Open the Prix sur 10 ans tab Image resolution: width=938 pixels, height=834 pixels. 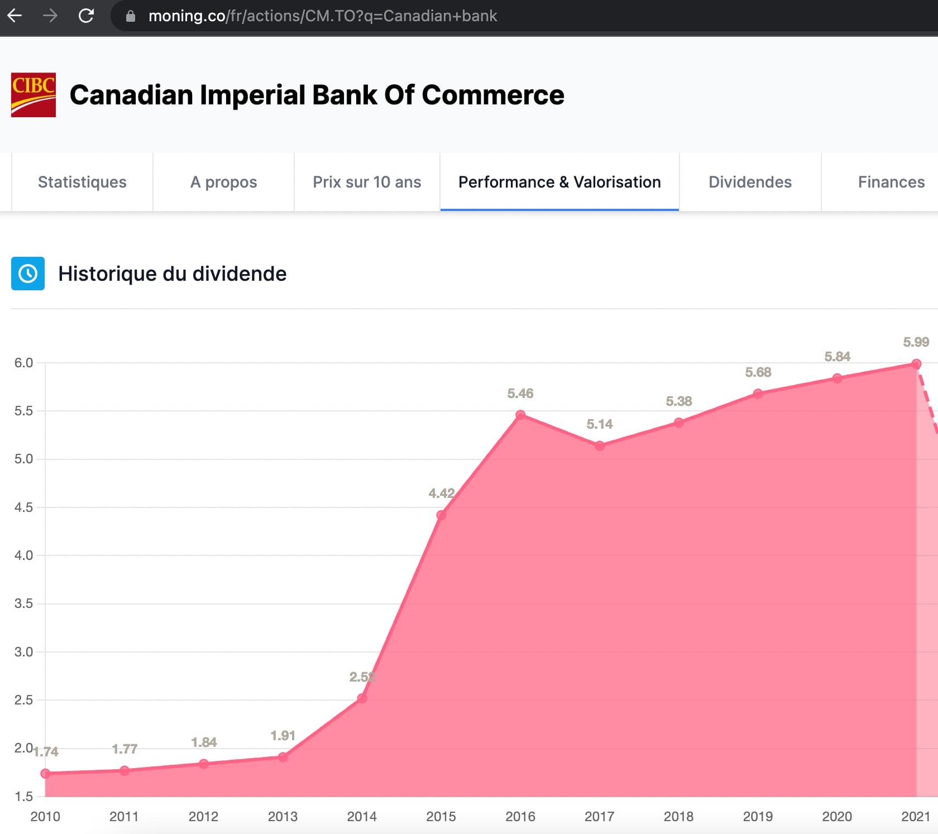[367, 182]
